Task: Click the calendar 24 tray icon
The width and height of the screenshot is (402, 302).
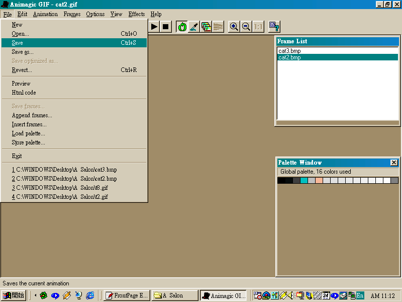Action: 326,295
